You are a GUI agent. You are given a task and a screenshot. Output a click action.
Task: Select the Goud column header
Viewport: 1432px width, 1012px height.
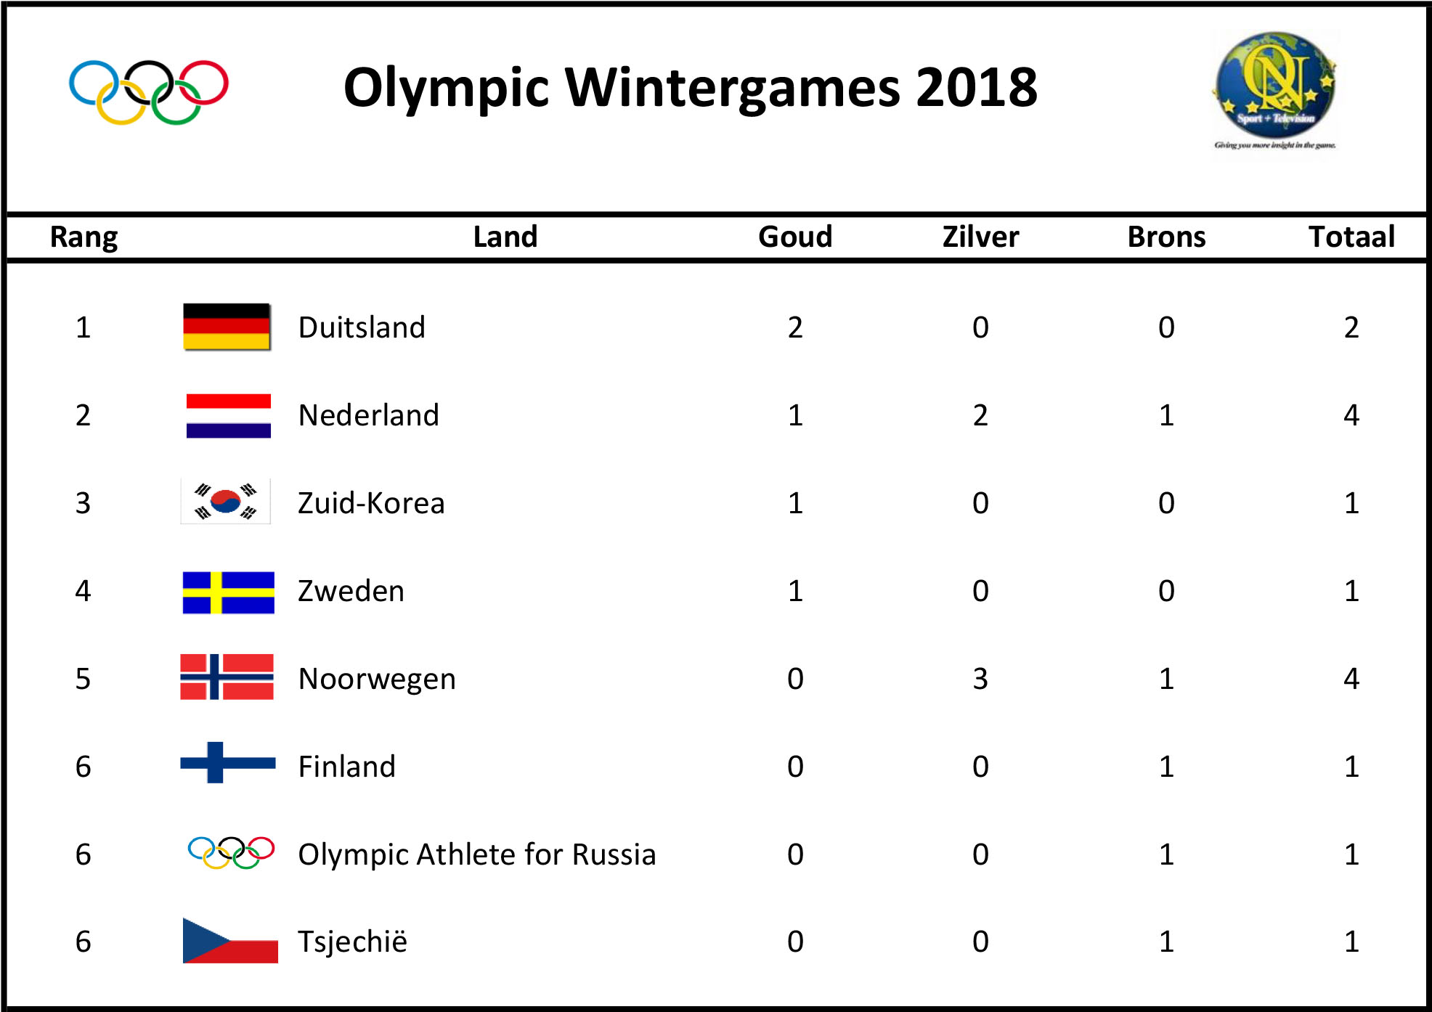(795, 237)
